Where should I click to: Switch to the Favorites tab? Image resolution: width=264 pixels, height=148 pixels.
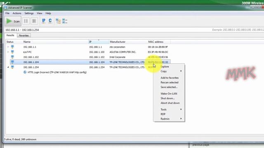coord(24,36)
